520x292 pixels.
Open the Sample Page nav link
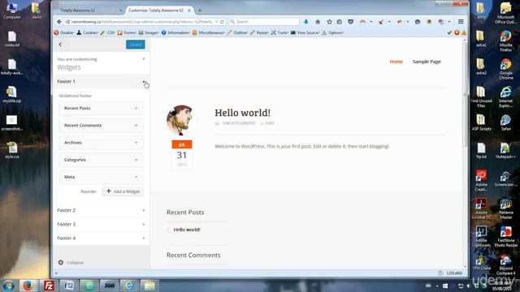coord(427,62)
